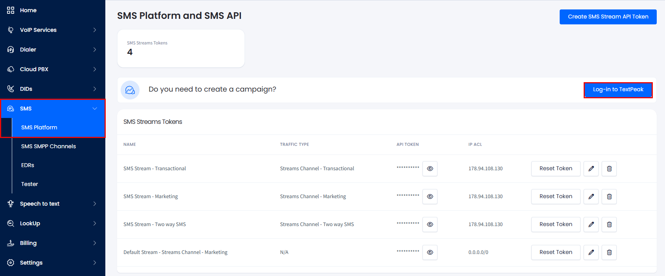
Task: Click the 'SMS Platform and SMS API' heading
Action: coord(179,16)
